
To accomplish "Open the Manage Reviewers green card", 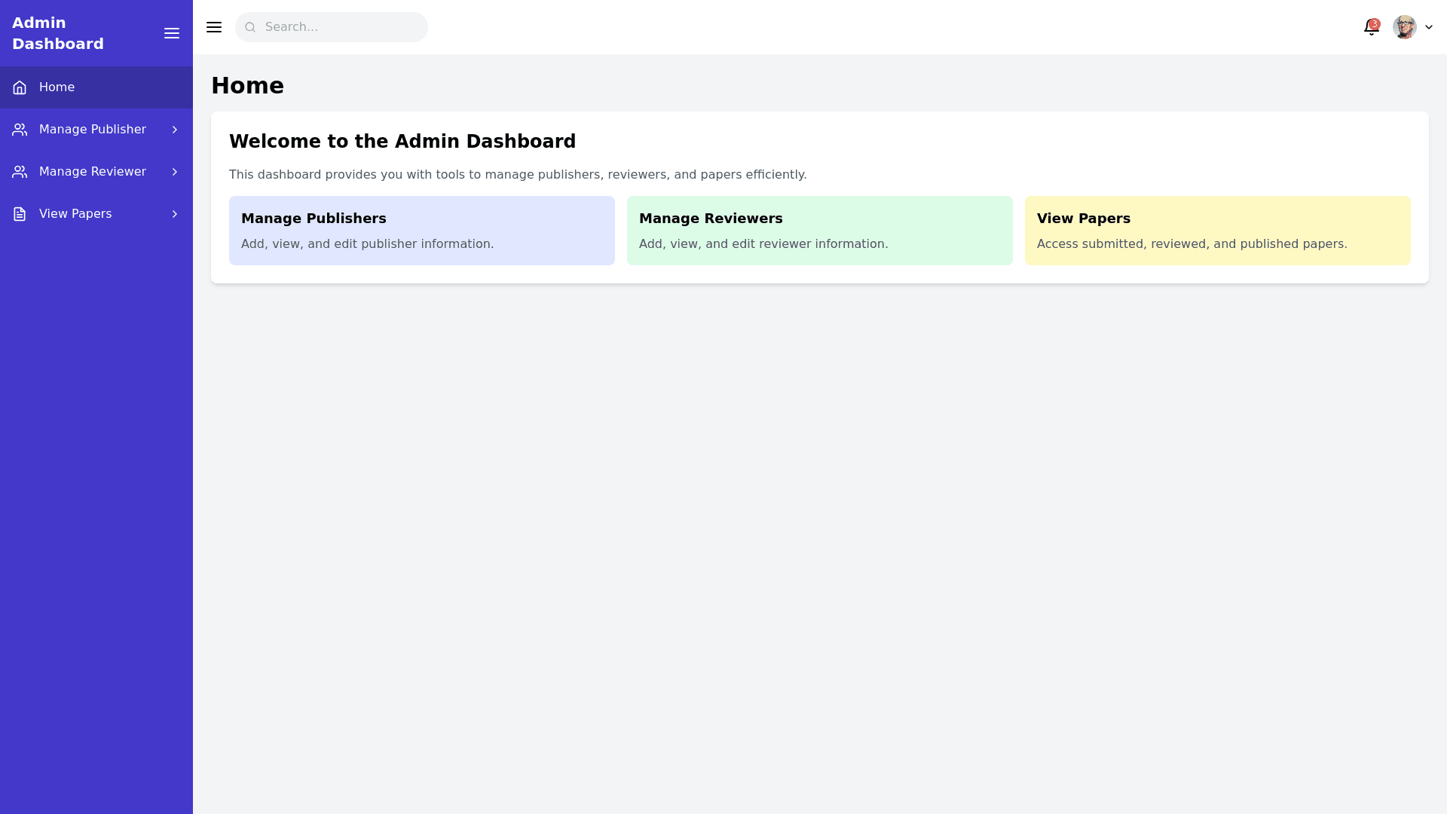I will [x=819, y=231].
